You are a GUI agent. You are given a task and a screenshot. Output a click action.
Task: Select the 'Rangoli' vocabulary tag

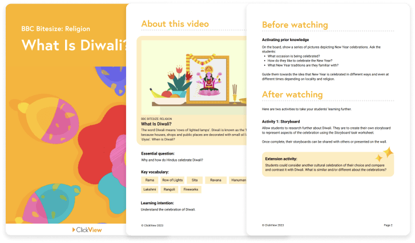[x=169, y=189]
